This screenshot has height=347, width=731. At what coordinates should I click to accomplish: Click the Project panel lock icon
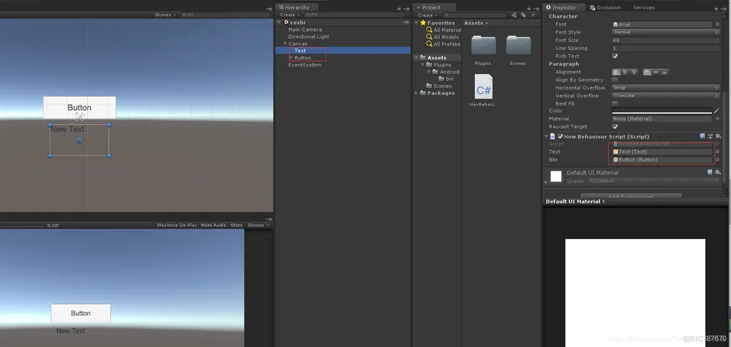[530, 8]
